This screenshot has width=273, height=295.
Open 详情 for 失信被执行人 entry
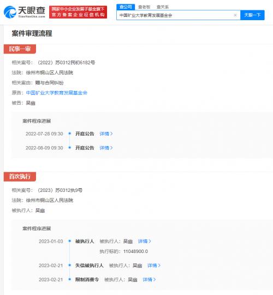(154, 266)
